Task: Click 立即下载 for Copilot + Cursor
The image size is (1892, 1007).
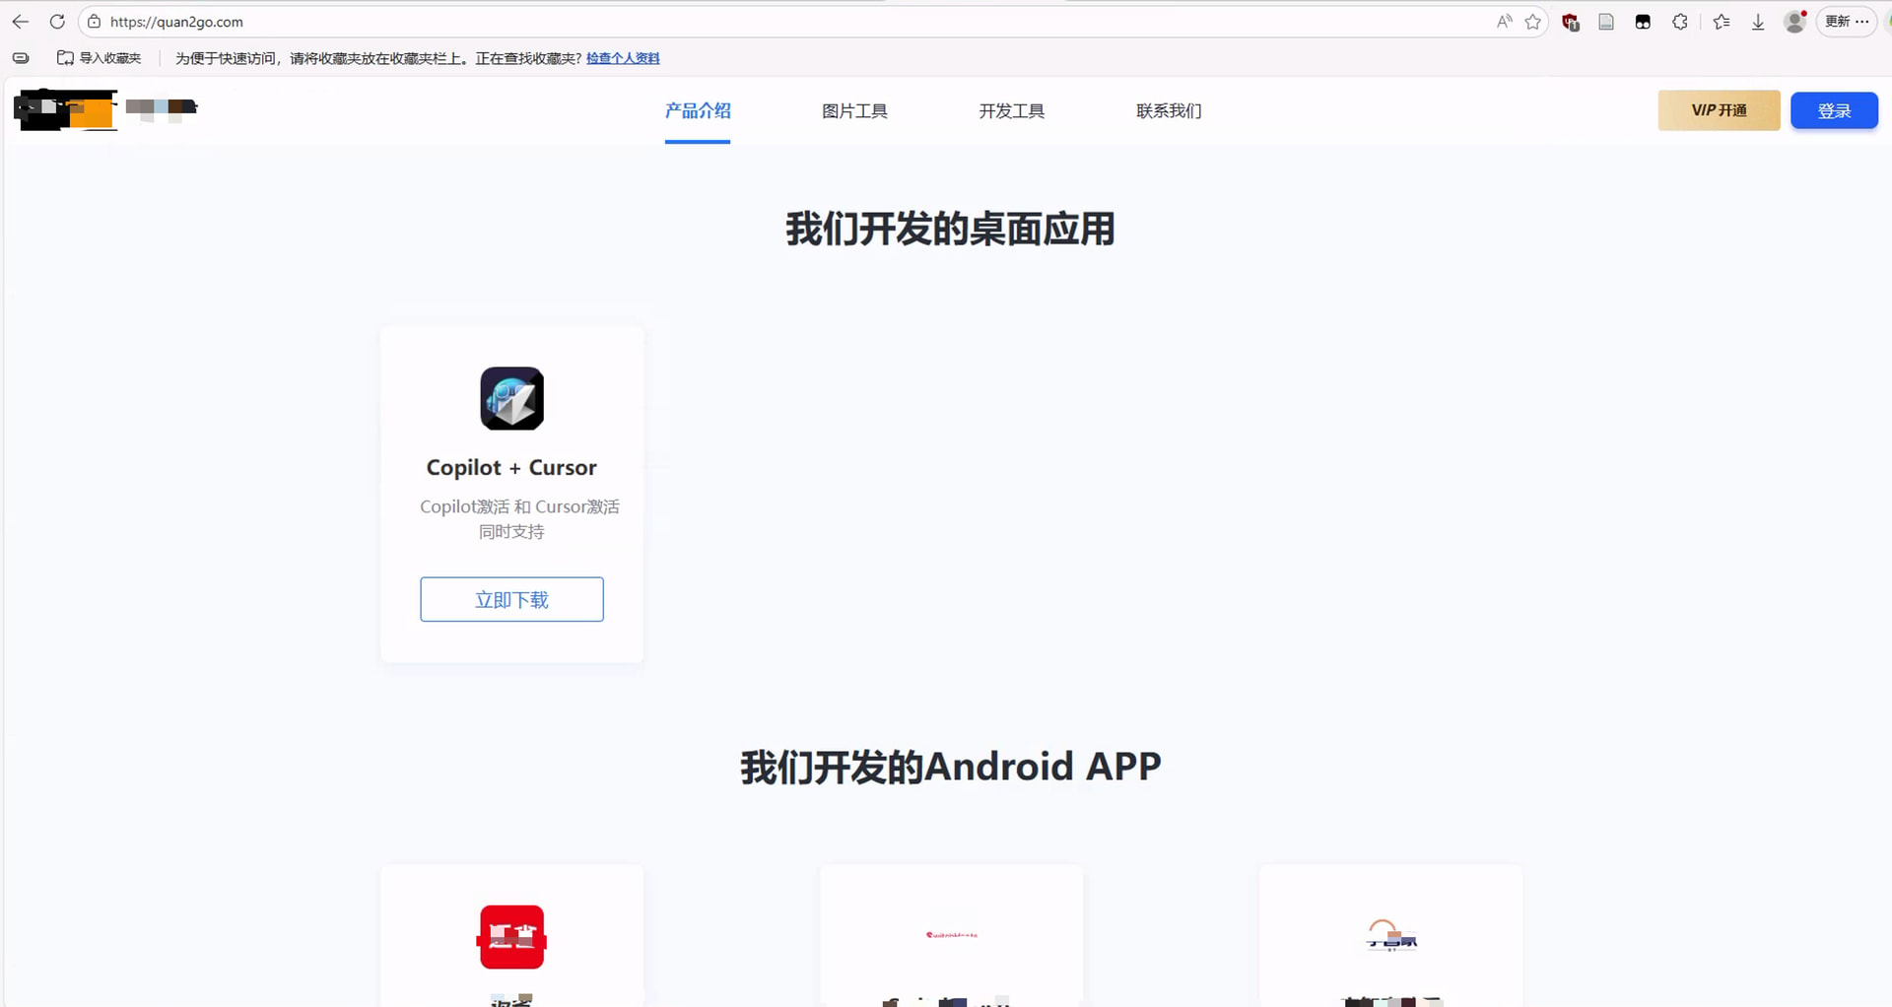Action: click(511, 599)
